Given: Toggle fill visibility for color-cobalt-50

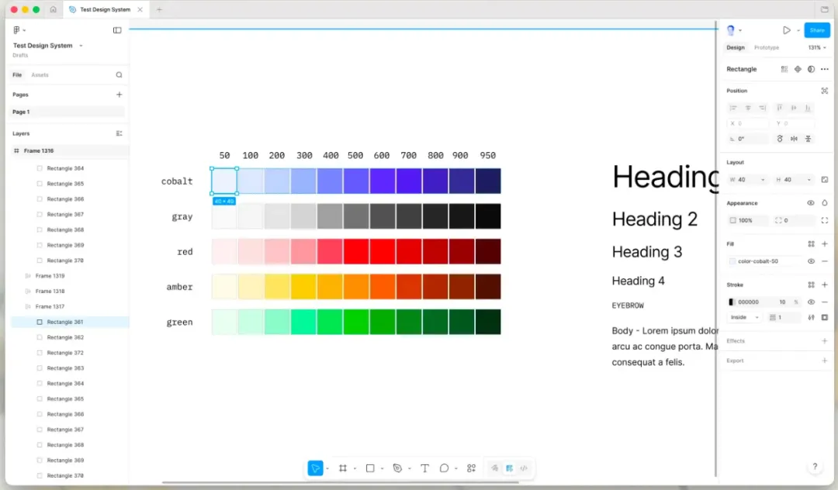Looking at the screenshot, I should [x=811, y=261].
